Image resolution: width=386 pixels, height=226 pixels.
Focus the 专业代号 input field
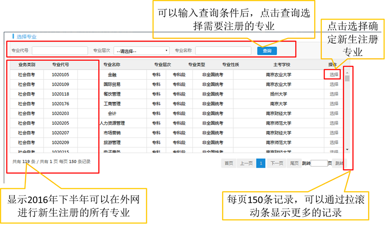[x=60, y=51]
